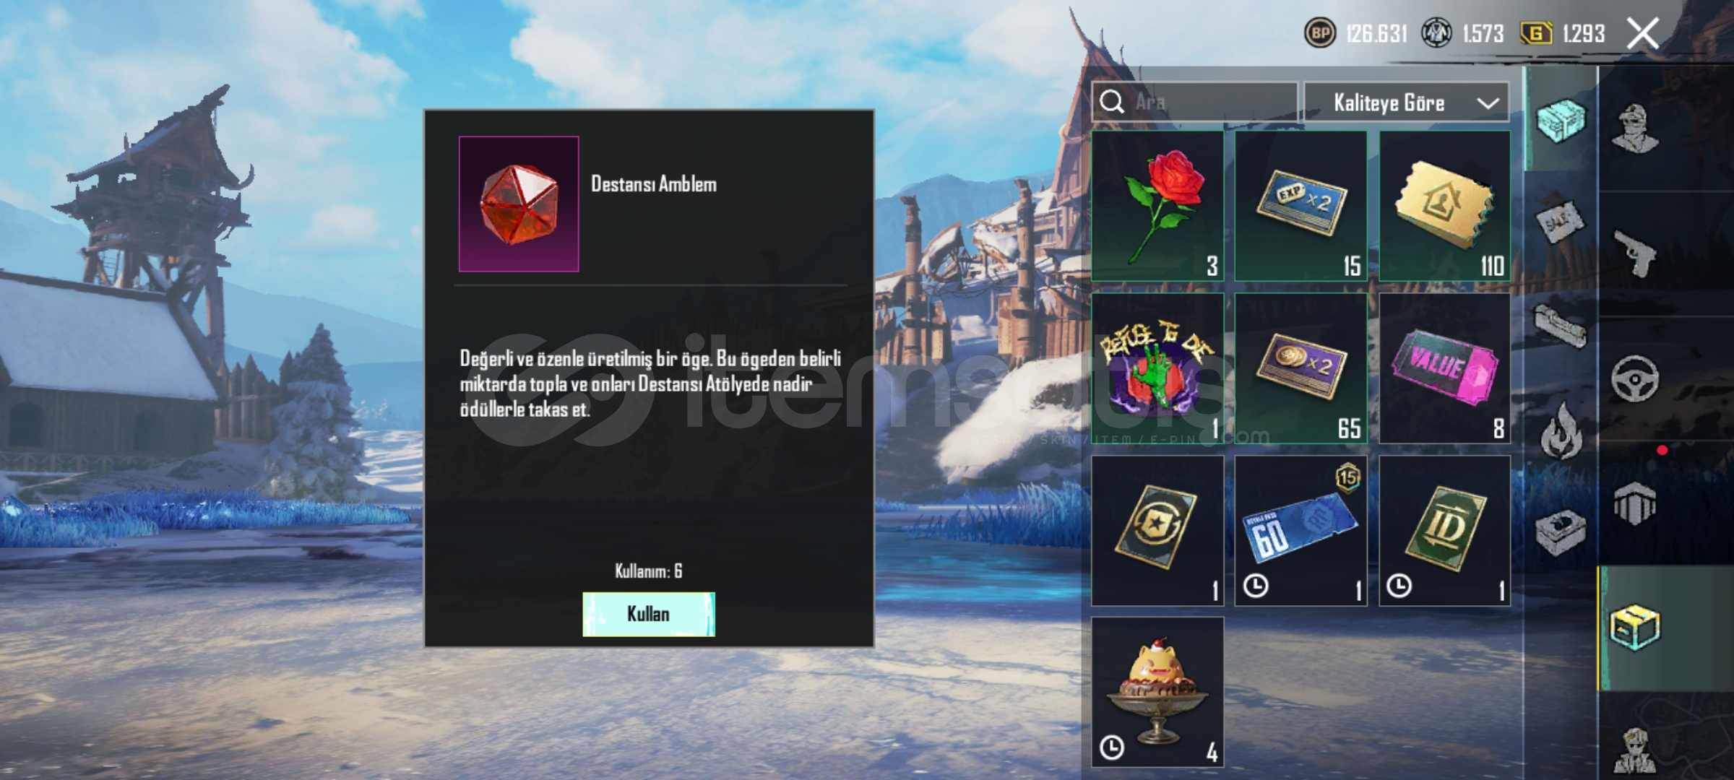The width and height of the screenshot is (1734, 780).
Task: Open the steering wheel vehicles tab
Action: click(x=1636, y=378)
